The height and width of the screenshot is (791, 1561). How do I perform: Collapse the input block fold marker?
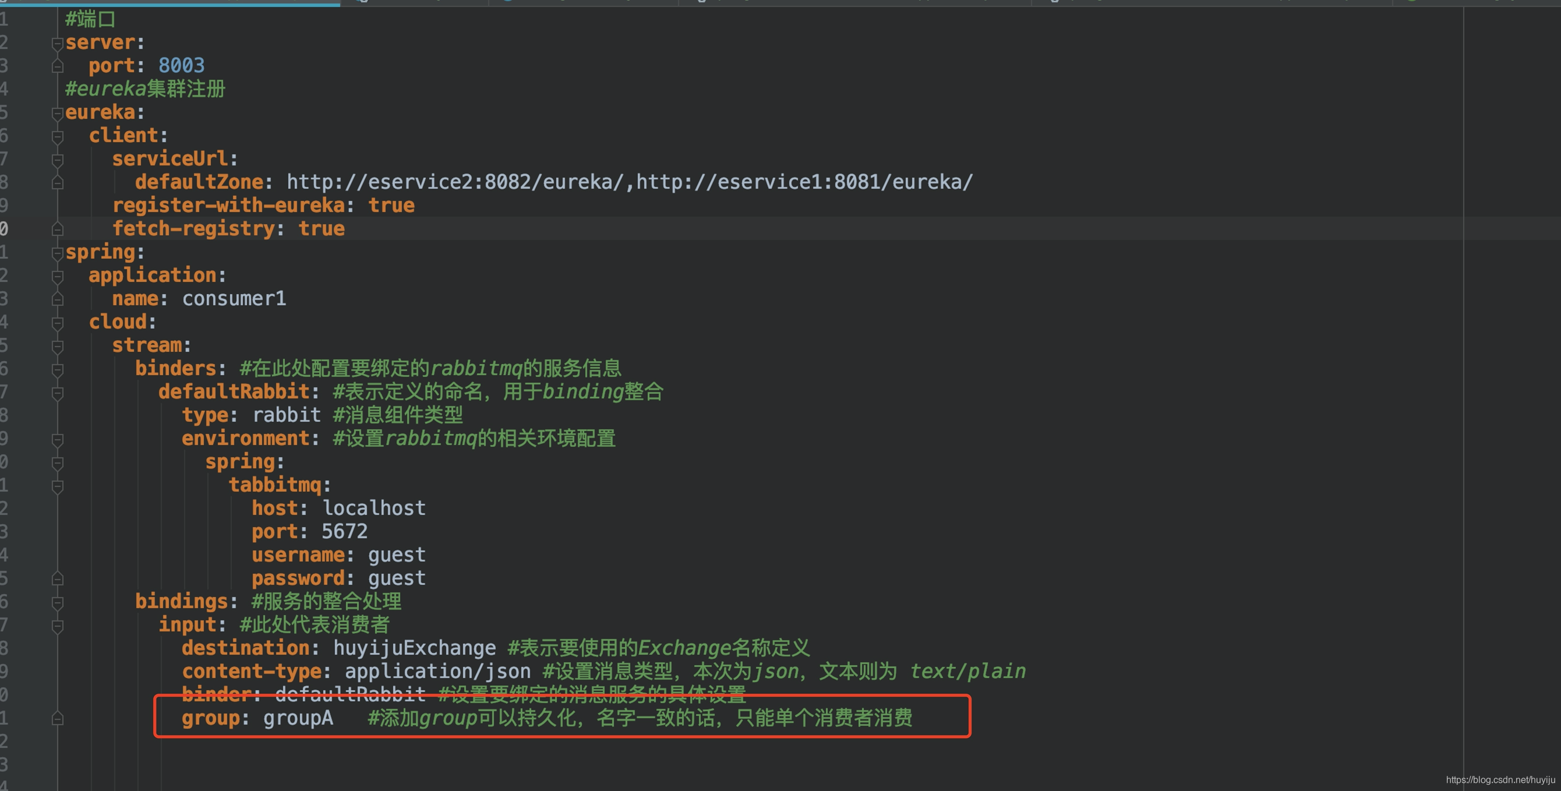coord(58,626)
